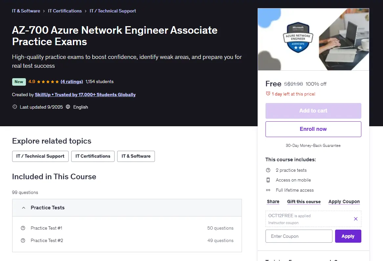Click the course preview thumbnail image
This screenshot has height=261, width=383.
[313, 40]
